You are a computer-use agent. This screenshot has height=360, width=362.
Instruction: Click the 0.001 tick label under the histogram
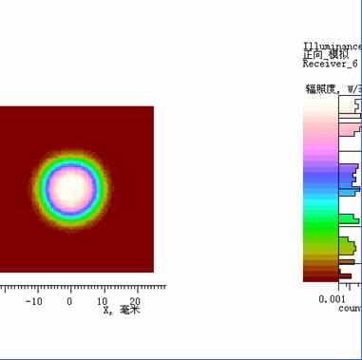332,299
